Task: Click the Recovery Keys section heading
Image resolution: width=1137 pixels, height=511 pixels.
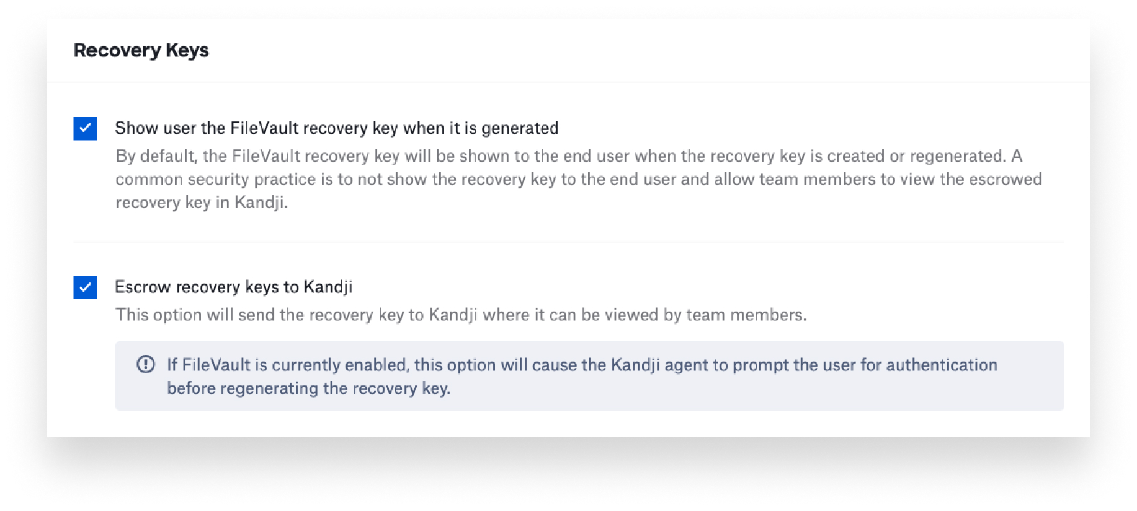Action: click(x=141, y=50)
